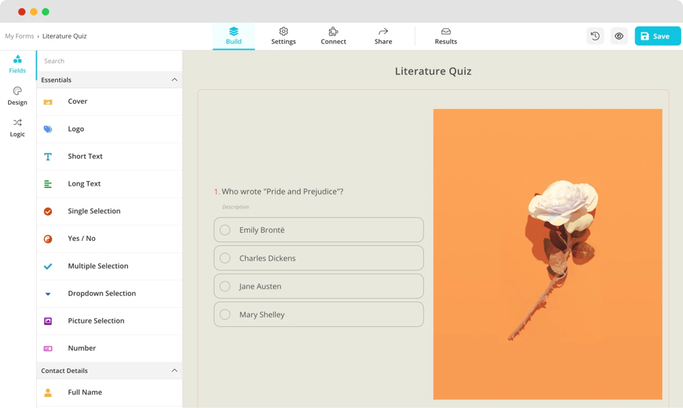Select the Picture Selection field icon
Image resolution: width=683 pixels, height=408 pixels.
[48, 321]
